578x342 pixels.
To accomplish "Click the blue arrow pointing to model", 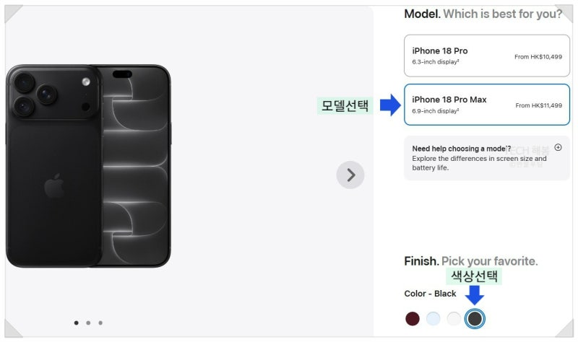I will coord(390,105).
